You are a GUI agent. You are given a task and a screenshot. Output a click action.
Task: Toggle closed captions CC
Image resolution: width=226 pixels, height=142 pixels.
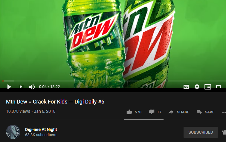[186, 87]
